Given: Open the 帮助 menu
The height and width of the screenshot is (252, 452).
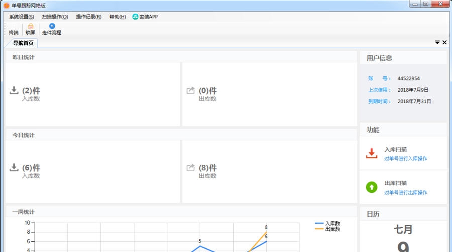Looking at the screenshot, I should (x=118, y=17).
